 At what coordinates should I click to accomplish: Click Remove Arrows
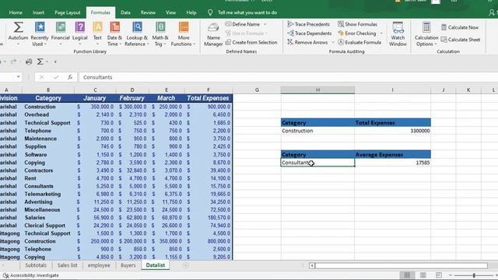pyautogui.click(x=307, y=42)
